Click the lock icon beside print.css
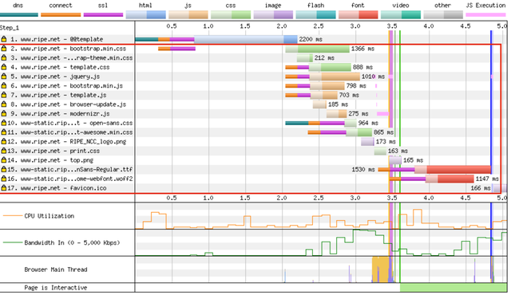Screen dimensions: 511x299 [4, 151]
